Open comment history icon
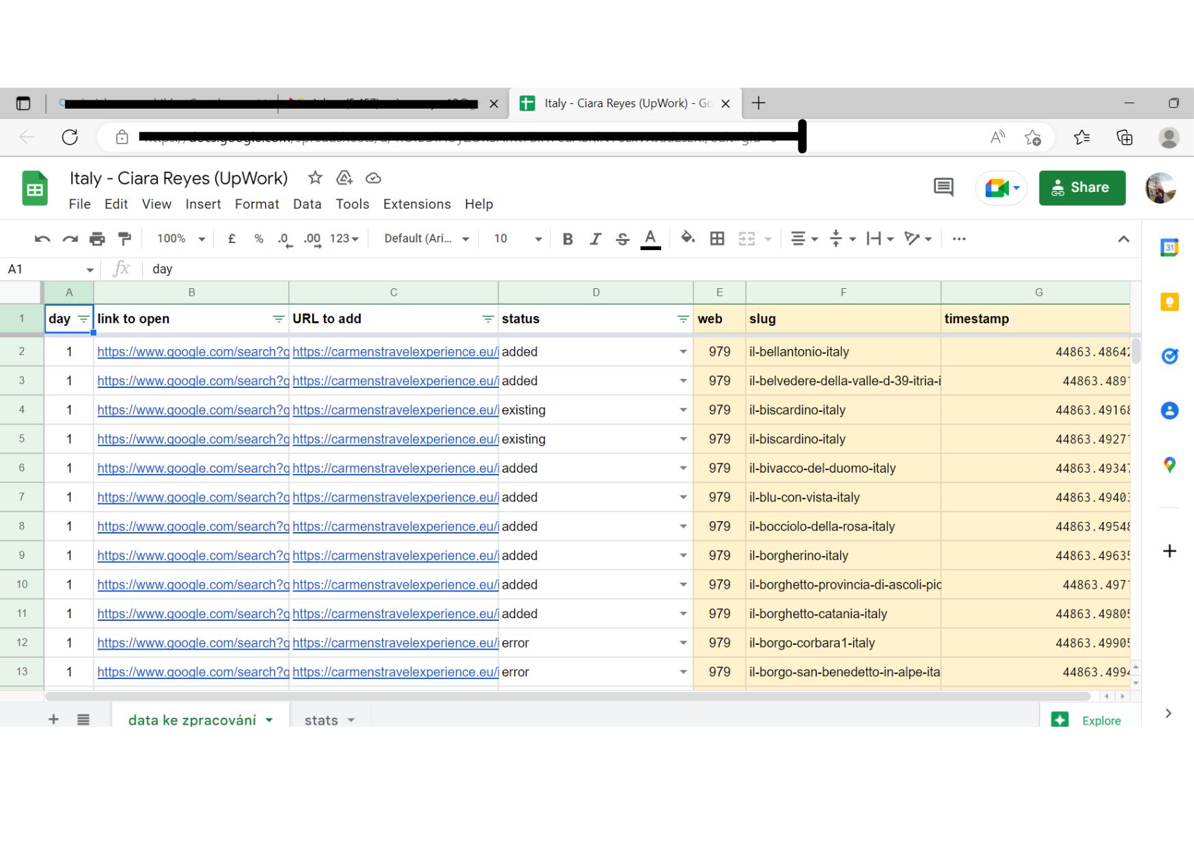The width and height of the screenshot is (1194, 847). [x=943, y=187]
